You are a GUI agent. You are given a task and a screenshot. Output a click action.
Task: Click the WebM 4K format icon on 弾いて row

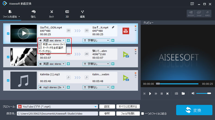coord(126,54)
